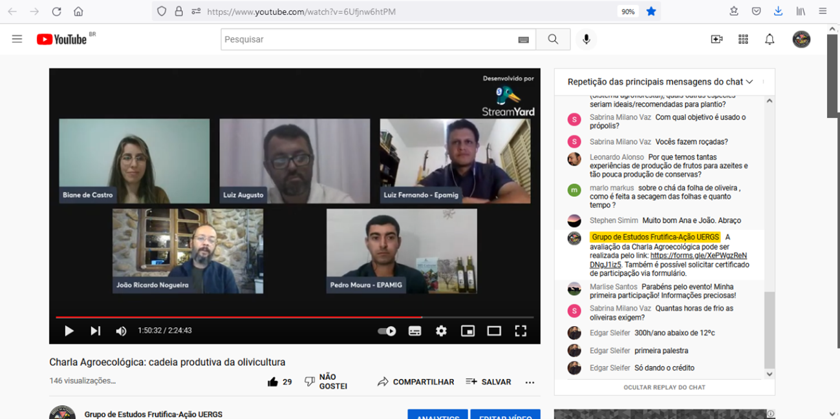Share the video via COMPARTILHAR
This screenshot has width=840, height=419.
tap(415, 382)
